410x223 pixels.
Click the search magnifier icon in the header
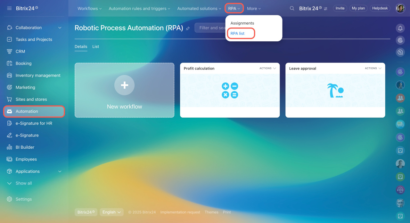coord(292,8)
